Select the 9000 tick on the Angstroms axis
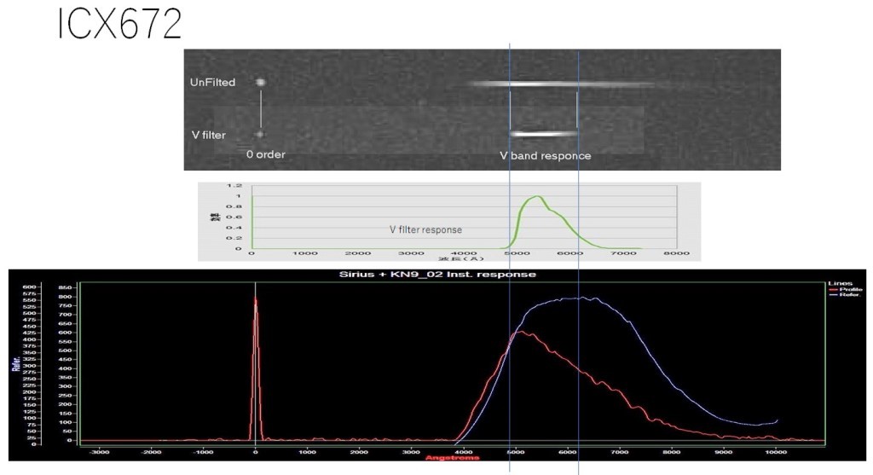Viewport: 873px width, 475px height. tap(724, 452)
